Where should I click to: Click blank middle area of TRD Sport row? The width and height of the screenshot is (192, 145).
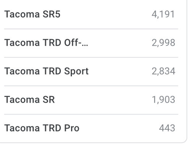click(120, 71)
